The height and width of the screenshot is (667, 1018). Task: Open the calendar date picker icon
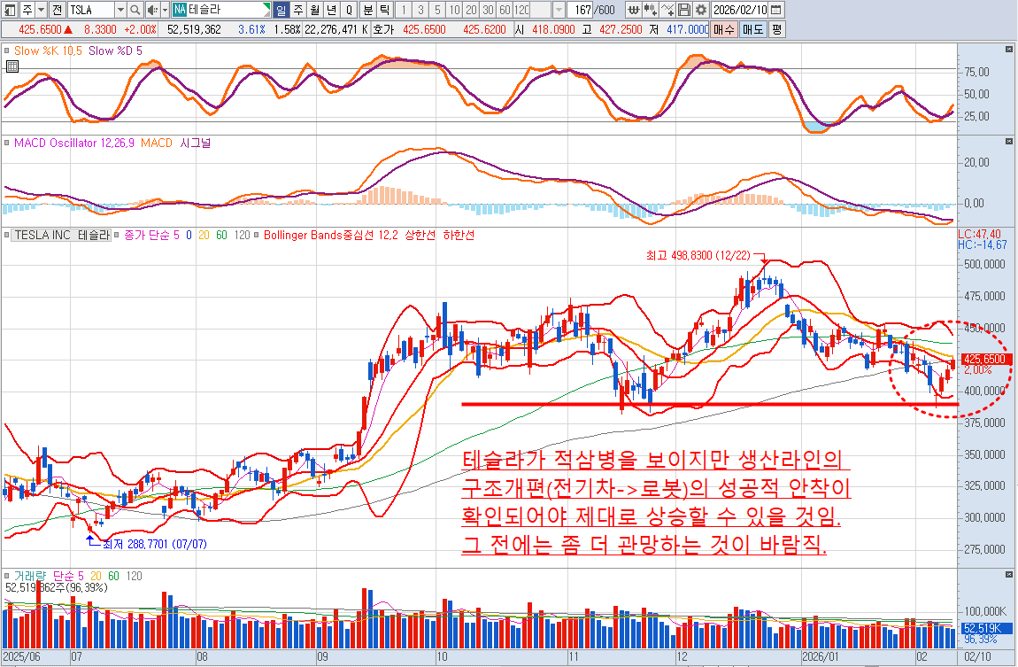(776, 10)
